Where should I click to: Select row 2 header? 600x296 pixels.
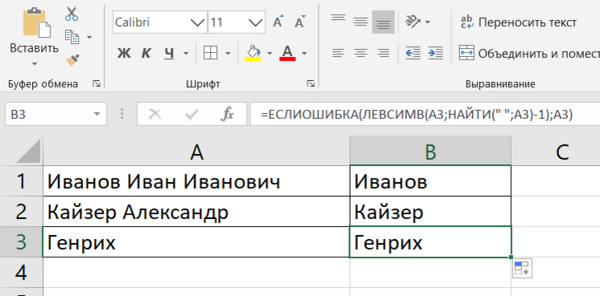[21, 211]
